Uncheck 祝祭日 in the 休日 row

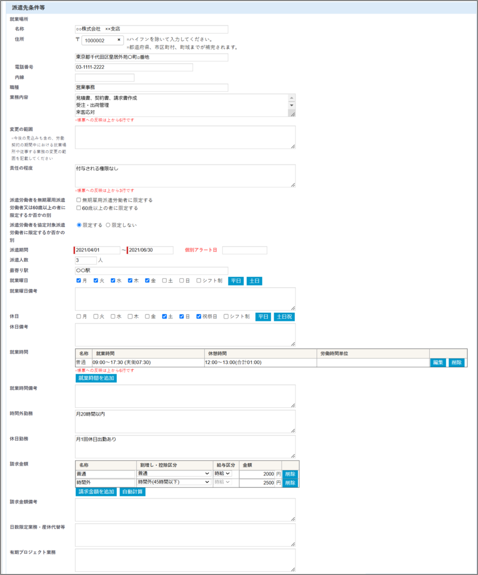click(199, 316)
